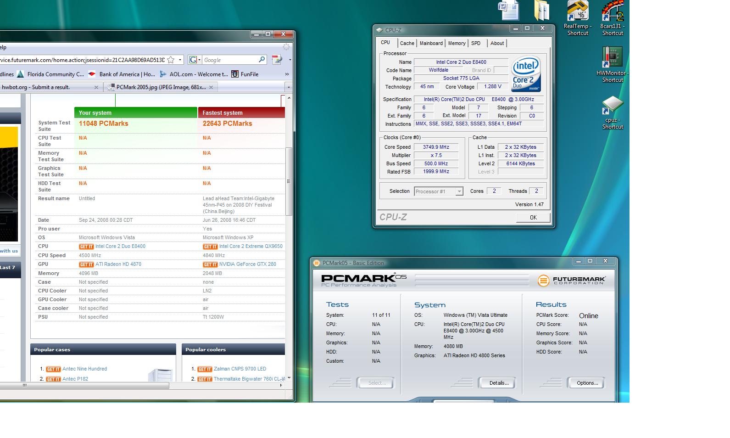Switch to the CPU tab in CPU-Z
Viewport: 730px width, 438px height.
(385, 43)
